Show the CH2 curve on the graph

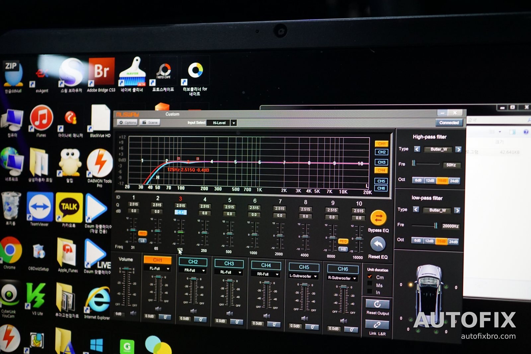tap(382, 152)
